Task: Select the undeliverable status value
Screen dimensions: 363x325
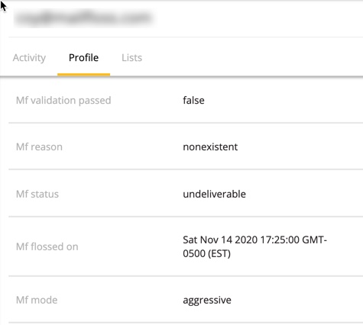Action: 214,194
